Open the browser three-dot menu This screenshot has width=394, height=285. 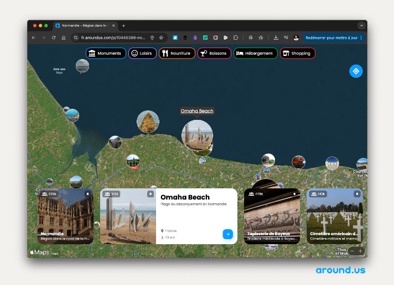tap(361, 38)
